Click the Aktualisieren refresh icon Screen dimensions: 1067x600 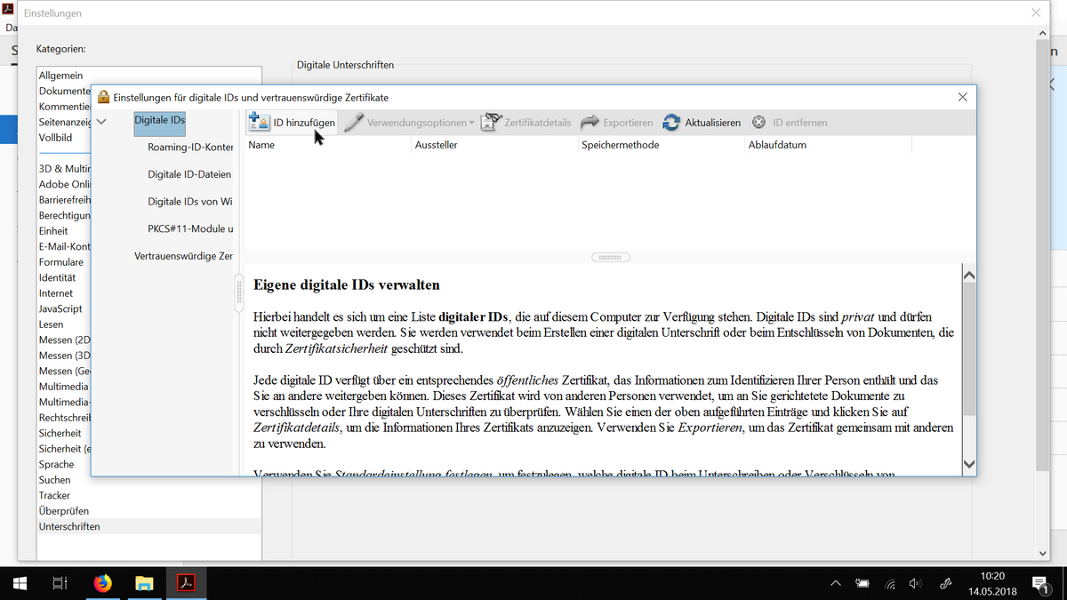[671, 123]
